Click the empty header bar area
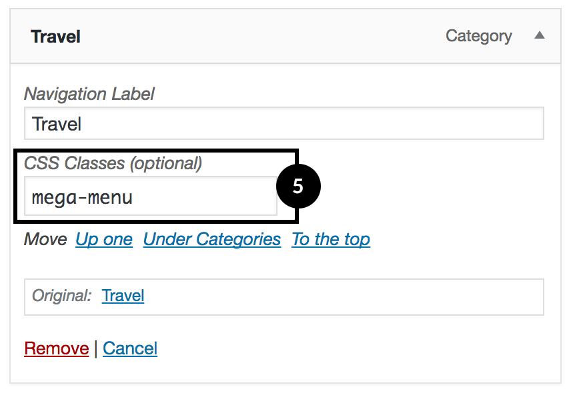This screenshot has height=397, width=575. pyautogui.click(x=267, y=37)
